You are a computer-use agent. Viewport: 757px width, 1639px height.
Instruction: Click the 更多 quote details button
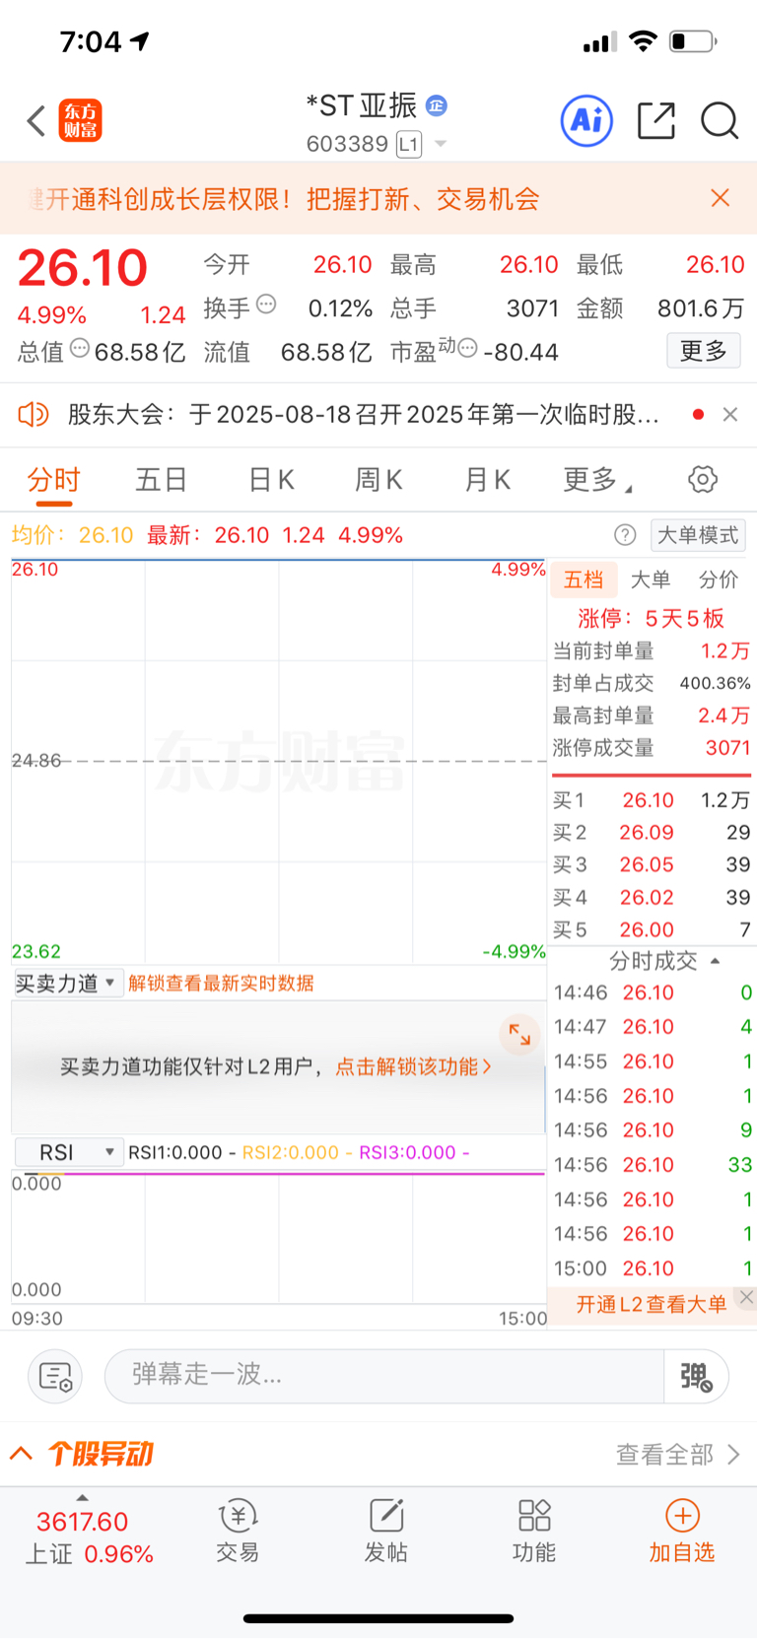[704, 351]
